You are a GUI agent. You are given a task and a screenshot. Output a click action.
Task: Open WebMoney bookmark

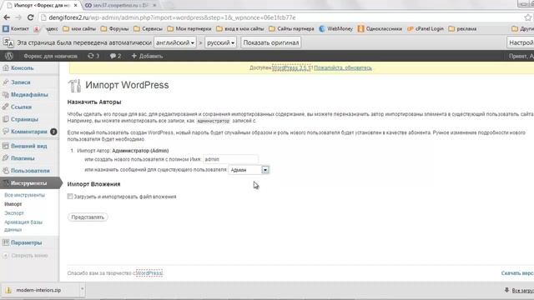(335, 29)
